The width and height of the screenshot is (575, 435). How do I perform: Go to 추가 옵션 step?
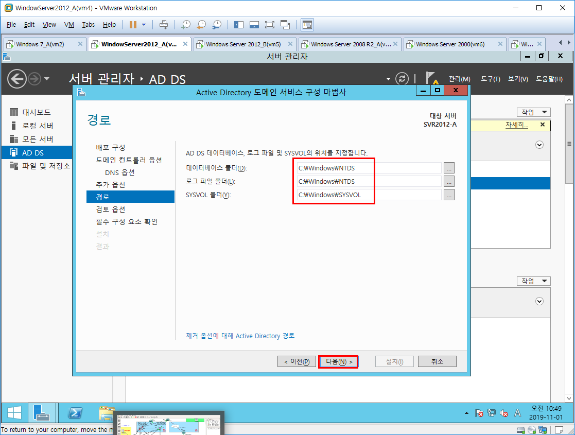[110, 184]
